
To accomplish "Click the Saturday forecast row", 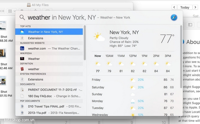I will tap(133, 87).
